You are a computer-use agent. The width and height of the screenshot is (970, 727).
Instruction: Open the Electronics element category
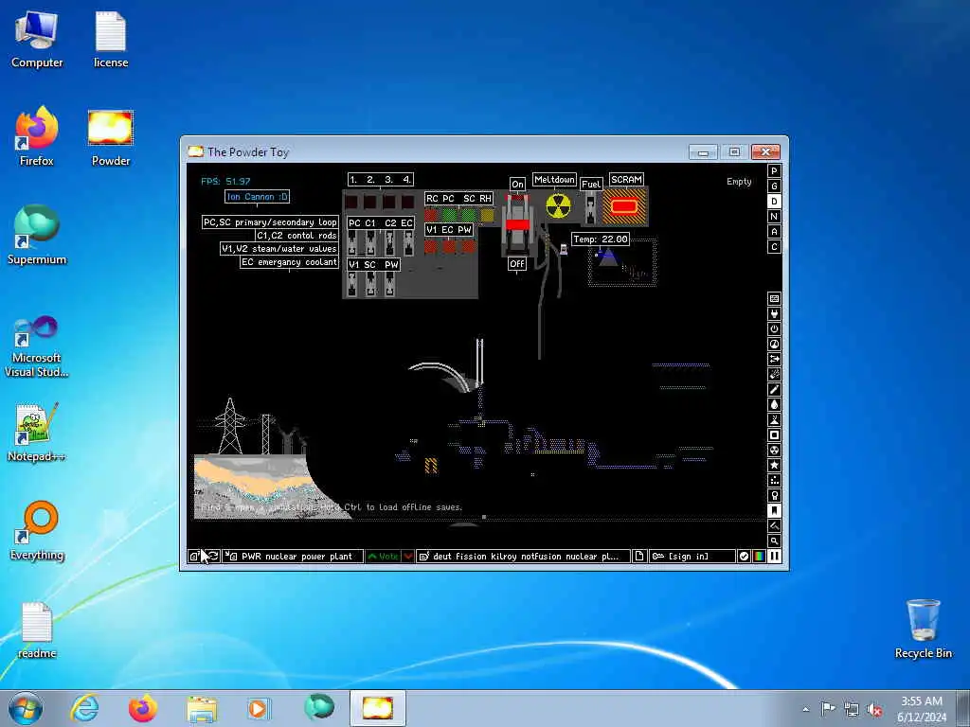pos(774,313)
